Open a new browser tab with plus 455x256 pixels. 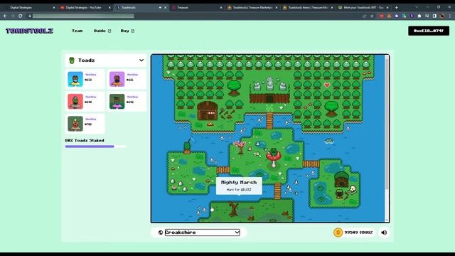coord(397,8)
